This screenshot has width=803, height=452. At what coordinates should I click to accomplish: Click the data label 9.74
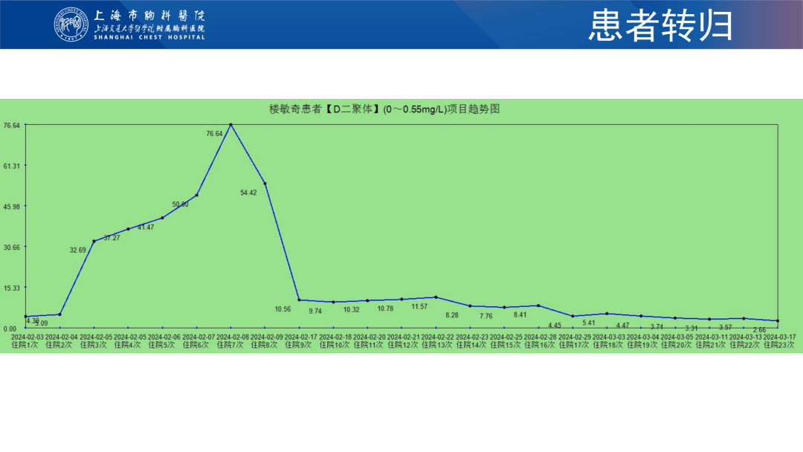coord(315,311)
